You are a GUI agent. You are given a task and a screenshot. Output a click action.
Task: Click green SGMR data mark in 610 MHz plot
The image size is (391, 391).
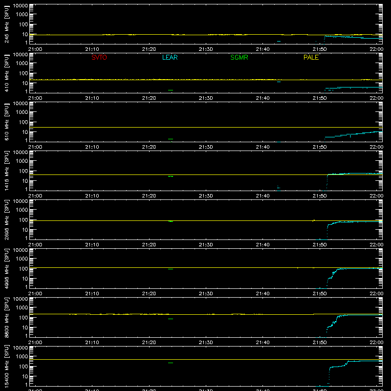pos(171,139)
